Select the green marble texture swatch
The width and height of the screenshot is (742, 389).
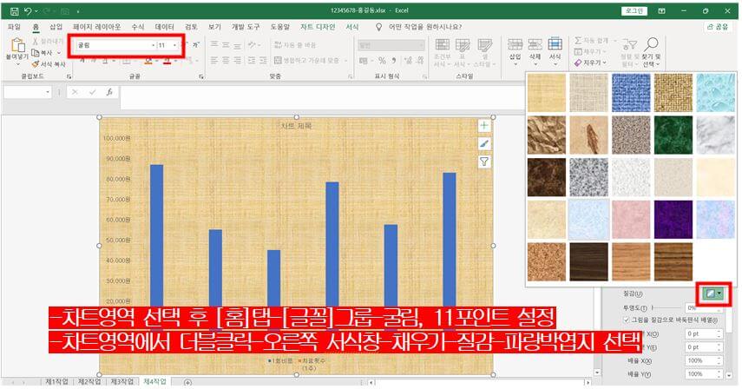click(673, 135)
